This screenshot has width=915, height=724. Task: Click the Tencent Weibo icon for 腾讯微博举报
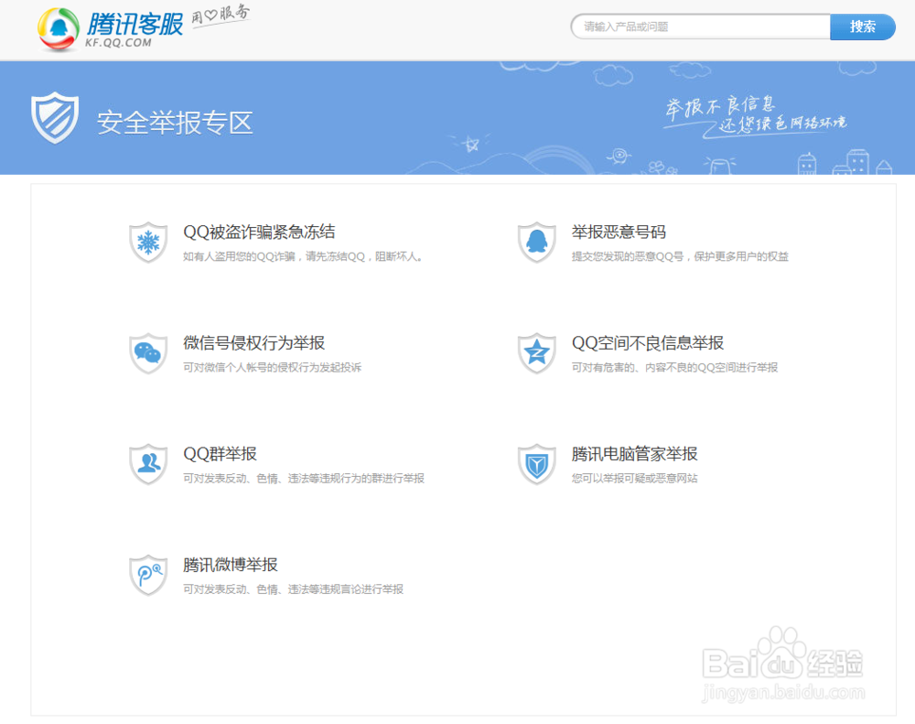pyautogui.click(x=148, y=575)
